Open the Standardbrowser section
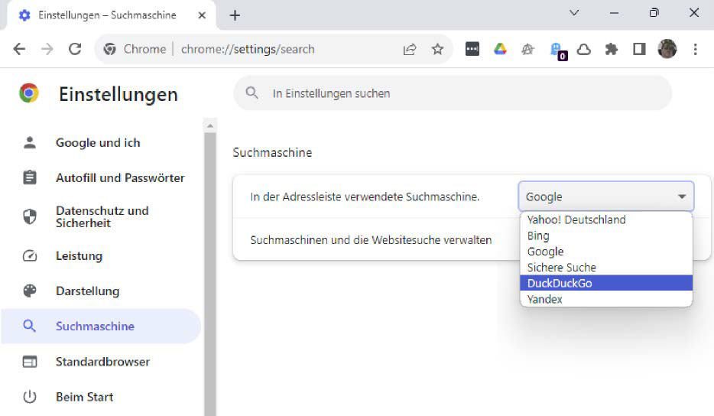Screen dimensions: 714x416 pos(101,362)
